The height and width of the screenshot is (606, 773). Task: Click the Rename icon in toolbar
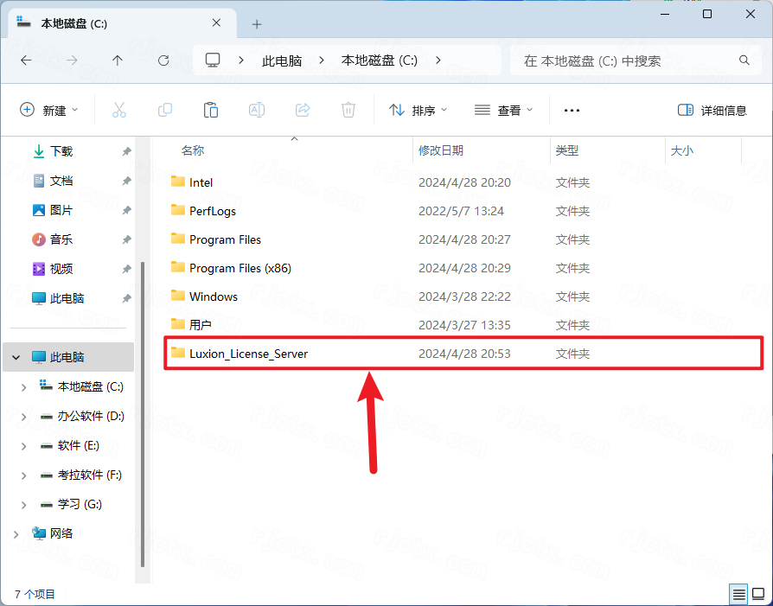[x=257, y=110]
